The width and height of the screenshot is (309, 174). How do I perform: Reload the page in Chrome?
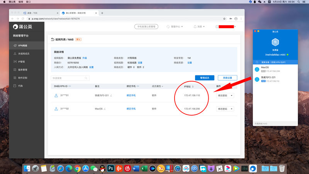click(x=23, y=19)
